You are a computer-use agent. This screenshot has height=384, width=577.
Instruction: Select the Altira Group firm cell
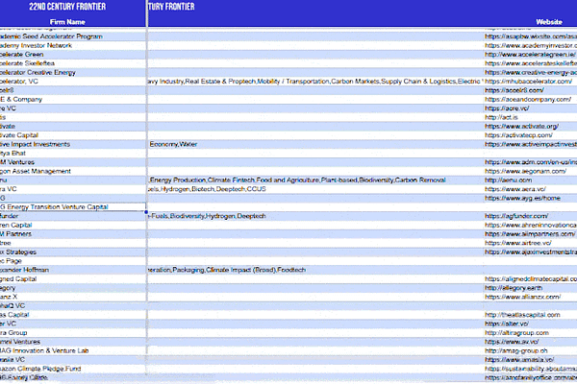tap(73, 332)
